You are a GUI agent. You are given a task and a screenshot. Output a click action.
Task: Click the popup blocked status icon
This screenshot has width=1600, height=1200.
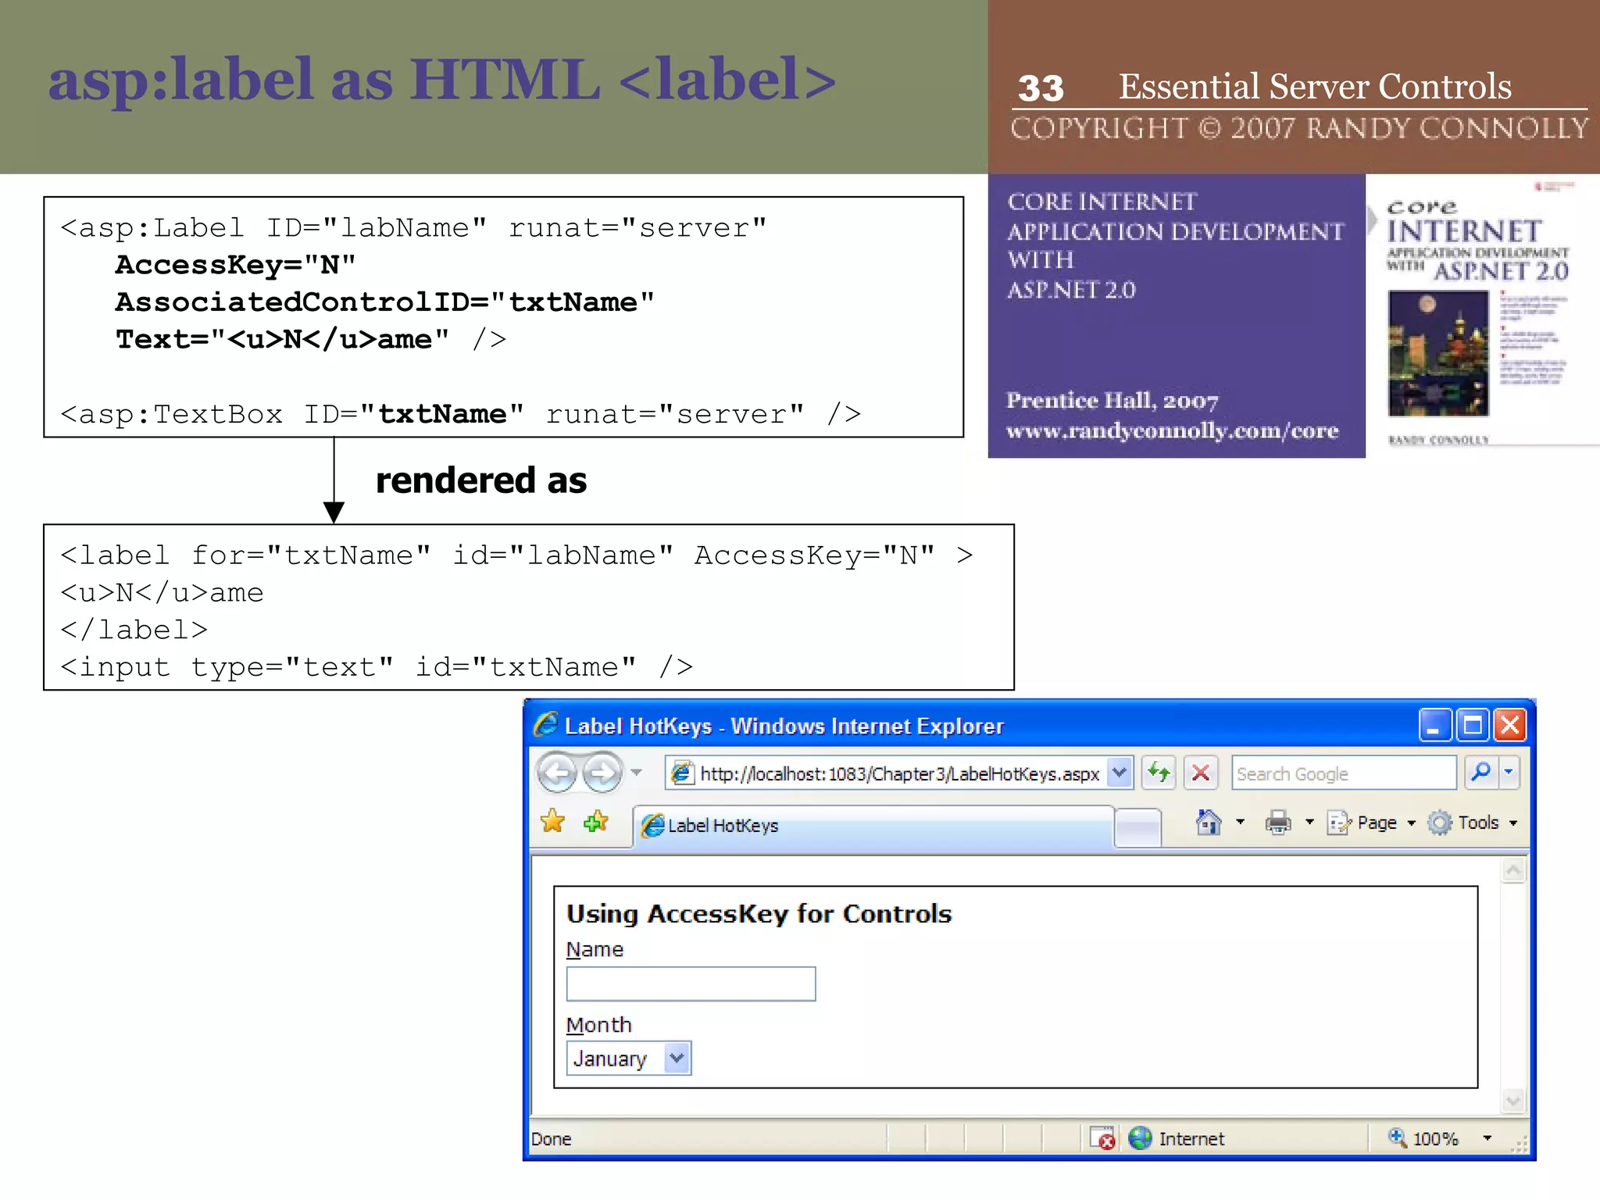1102,1138
